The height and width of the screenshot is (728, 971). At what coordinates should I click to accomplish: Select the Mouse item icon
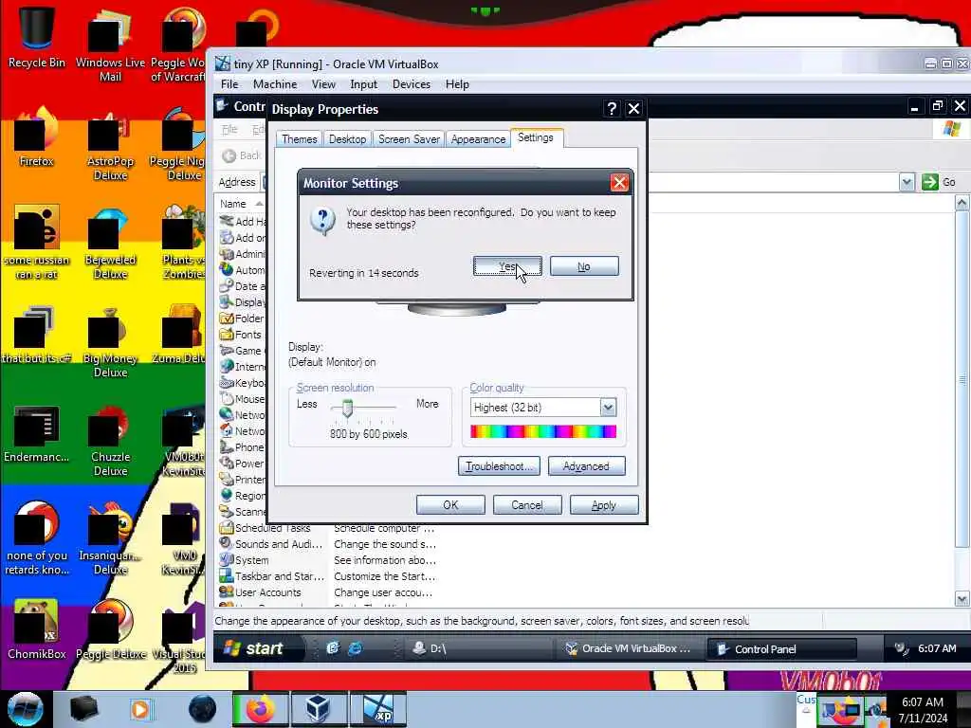tap(226, 399)
